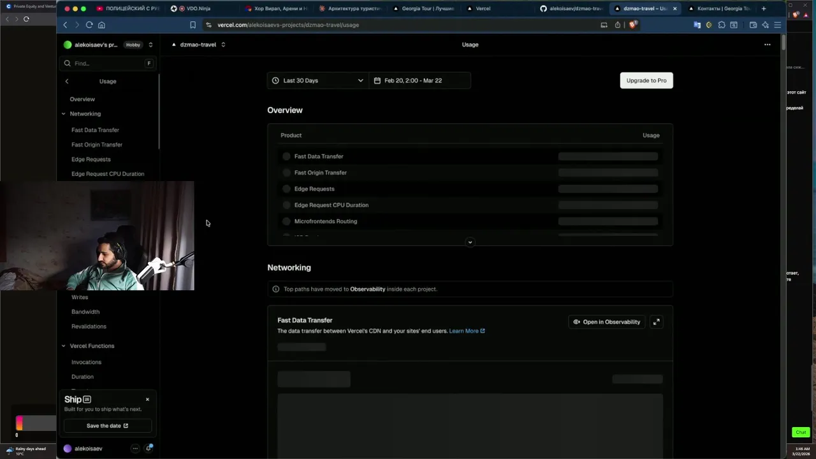Screen dimensions: 816x459
Task: Click the notifications icon beside account dots
Action: (x=149, y=448)
